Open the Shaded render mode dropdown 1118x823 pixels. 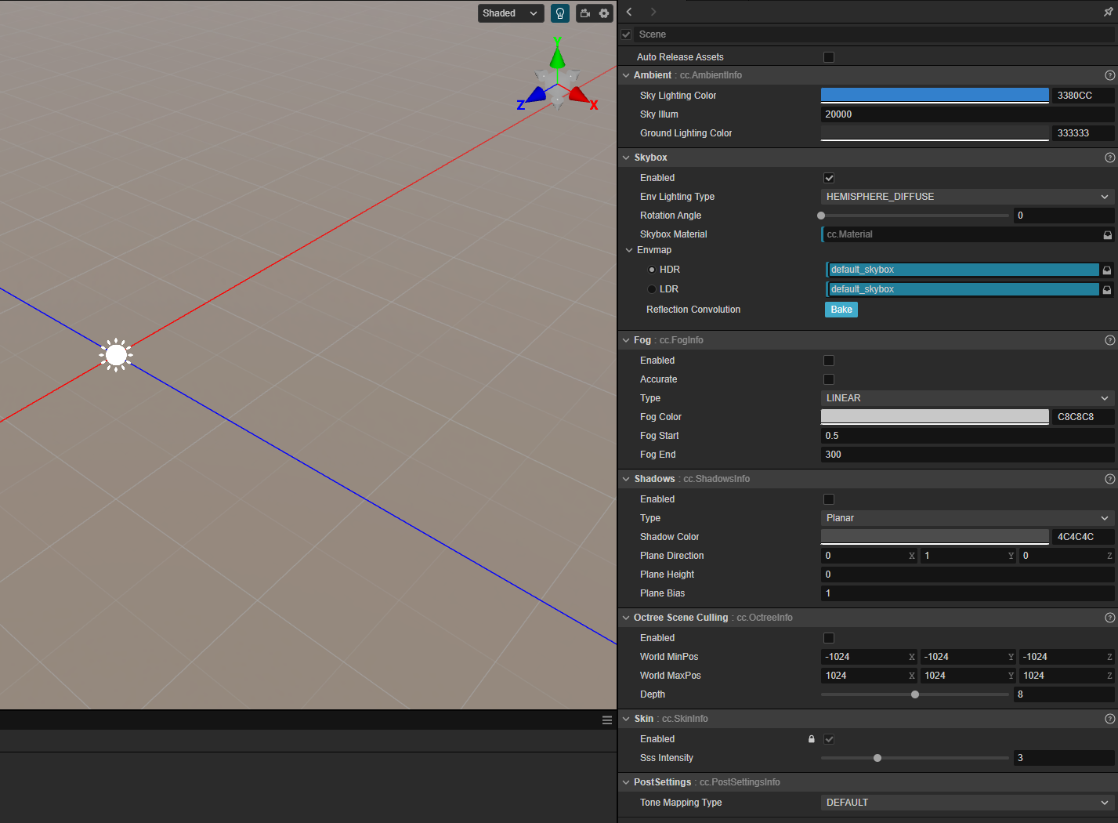510,13
